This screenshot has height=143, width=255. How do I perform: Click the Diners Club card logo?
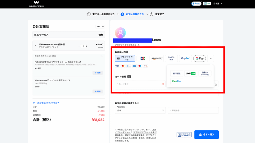pos(128,66)
